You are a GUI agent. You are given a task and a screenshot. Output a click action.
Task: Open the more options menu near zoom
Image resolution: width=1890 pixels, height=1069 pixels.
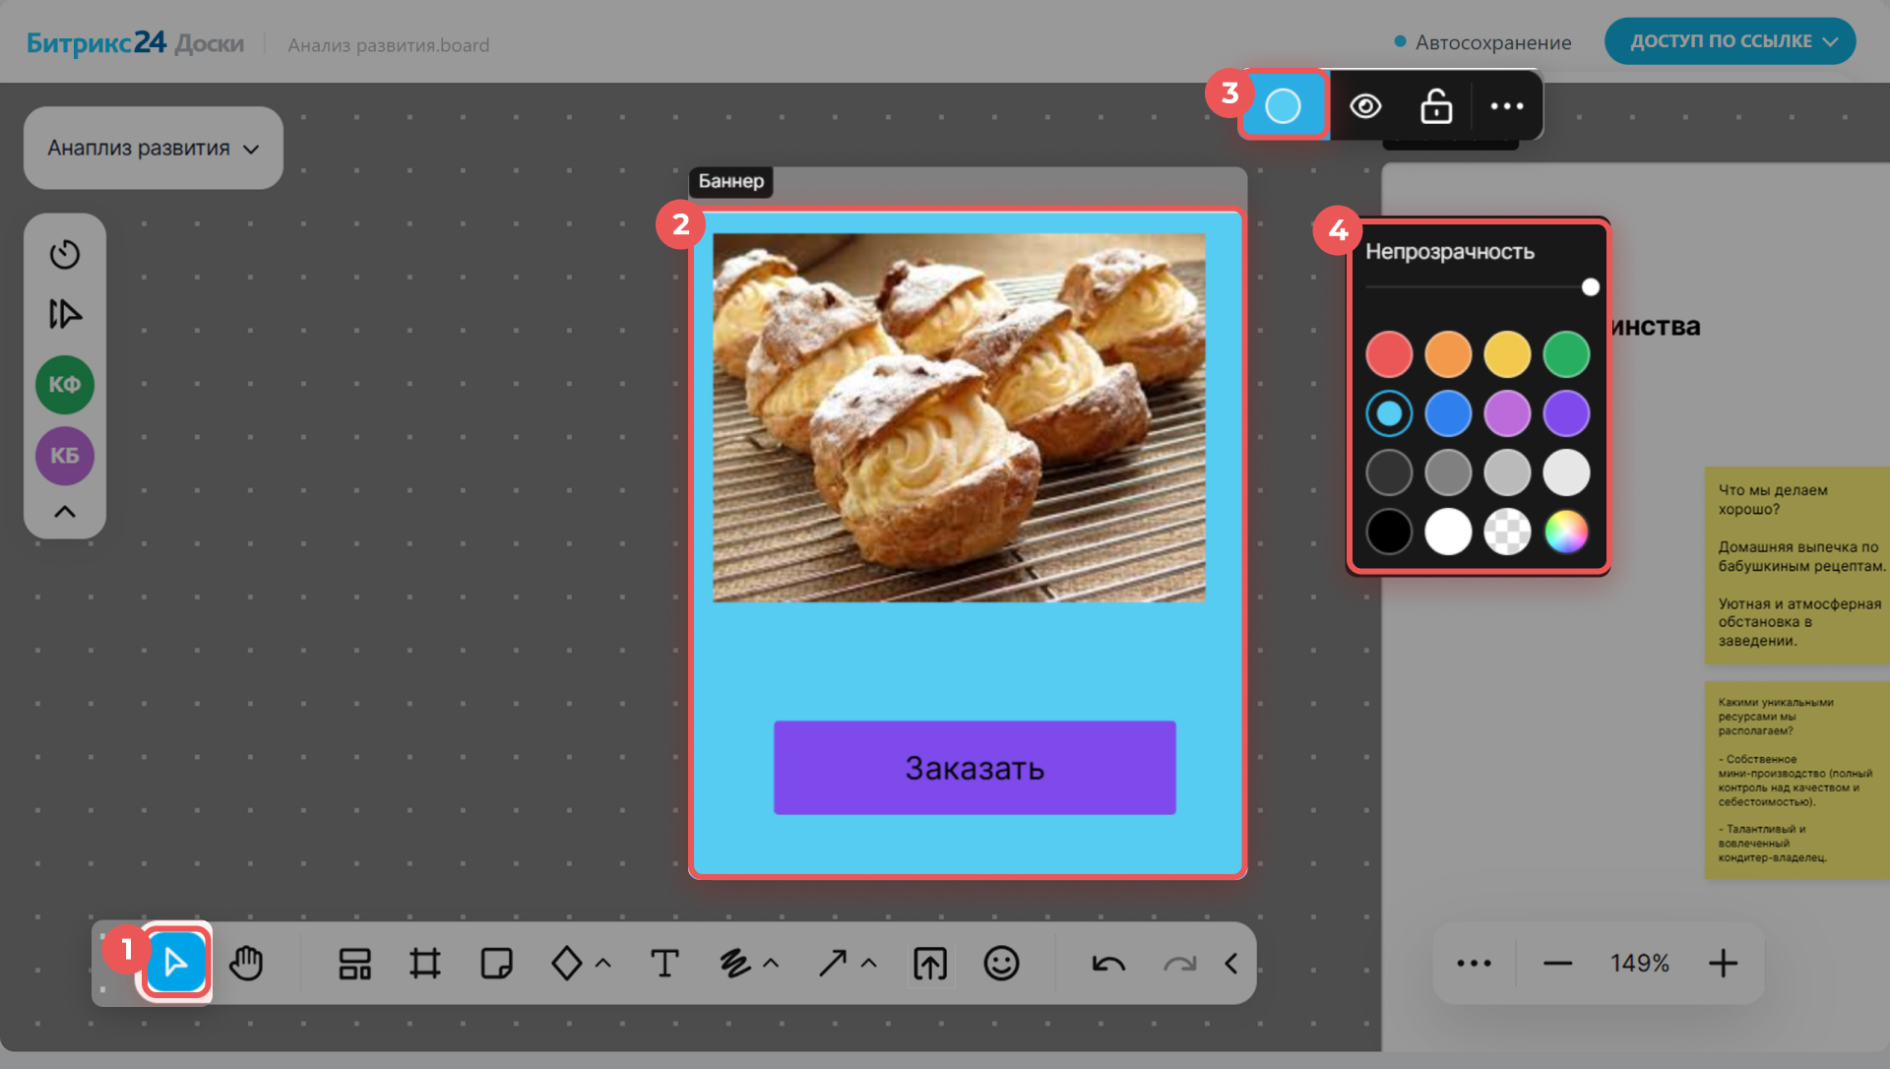tap(1474, 963)
